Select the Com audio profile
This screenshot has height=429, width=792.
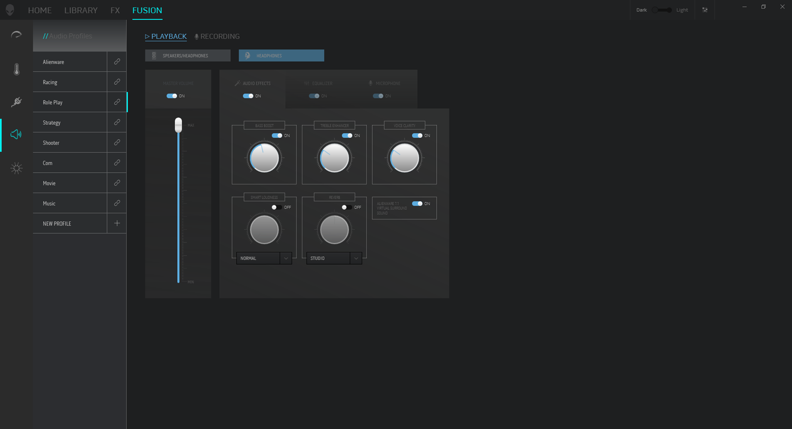click(70, 163)
